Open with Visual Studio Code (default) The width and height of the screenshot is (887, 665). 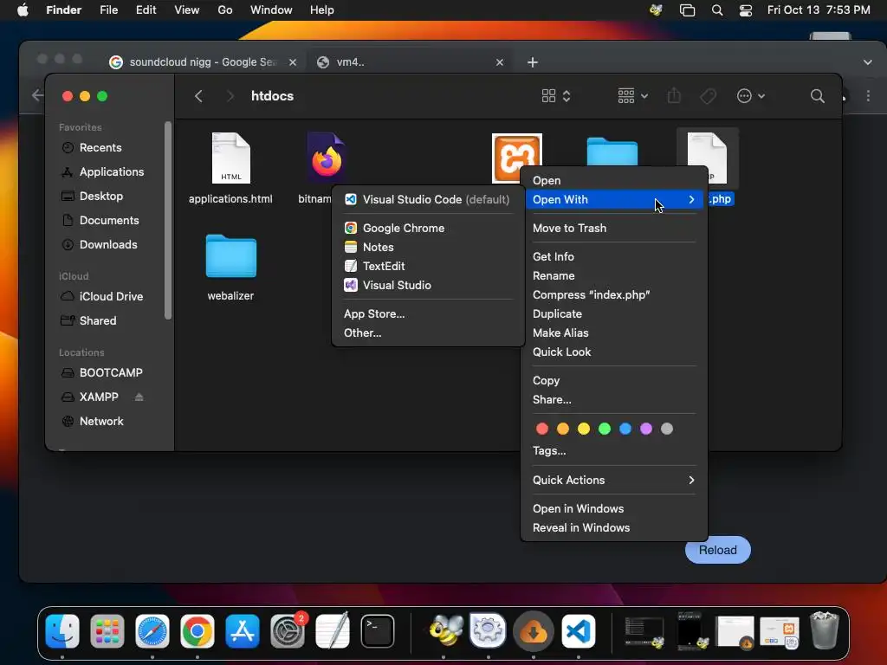428,200
